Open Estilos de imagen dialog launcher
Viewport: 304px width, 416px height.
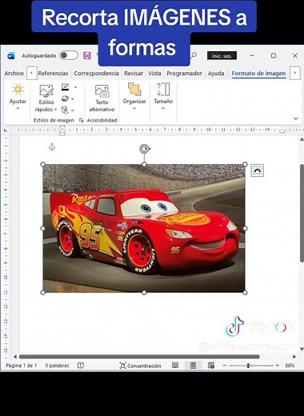pyautogui.click(x=81, y=120)
